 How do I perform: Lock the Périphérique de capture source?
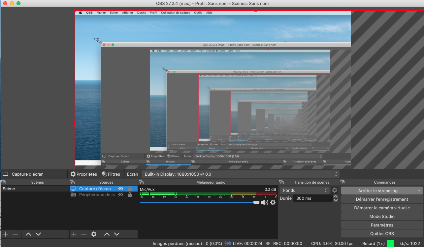(x=130, y=195)
